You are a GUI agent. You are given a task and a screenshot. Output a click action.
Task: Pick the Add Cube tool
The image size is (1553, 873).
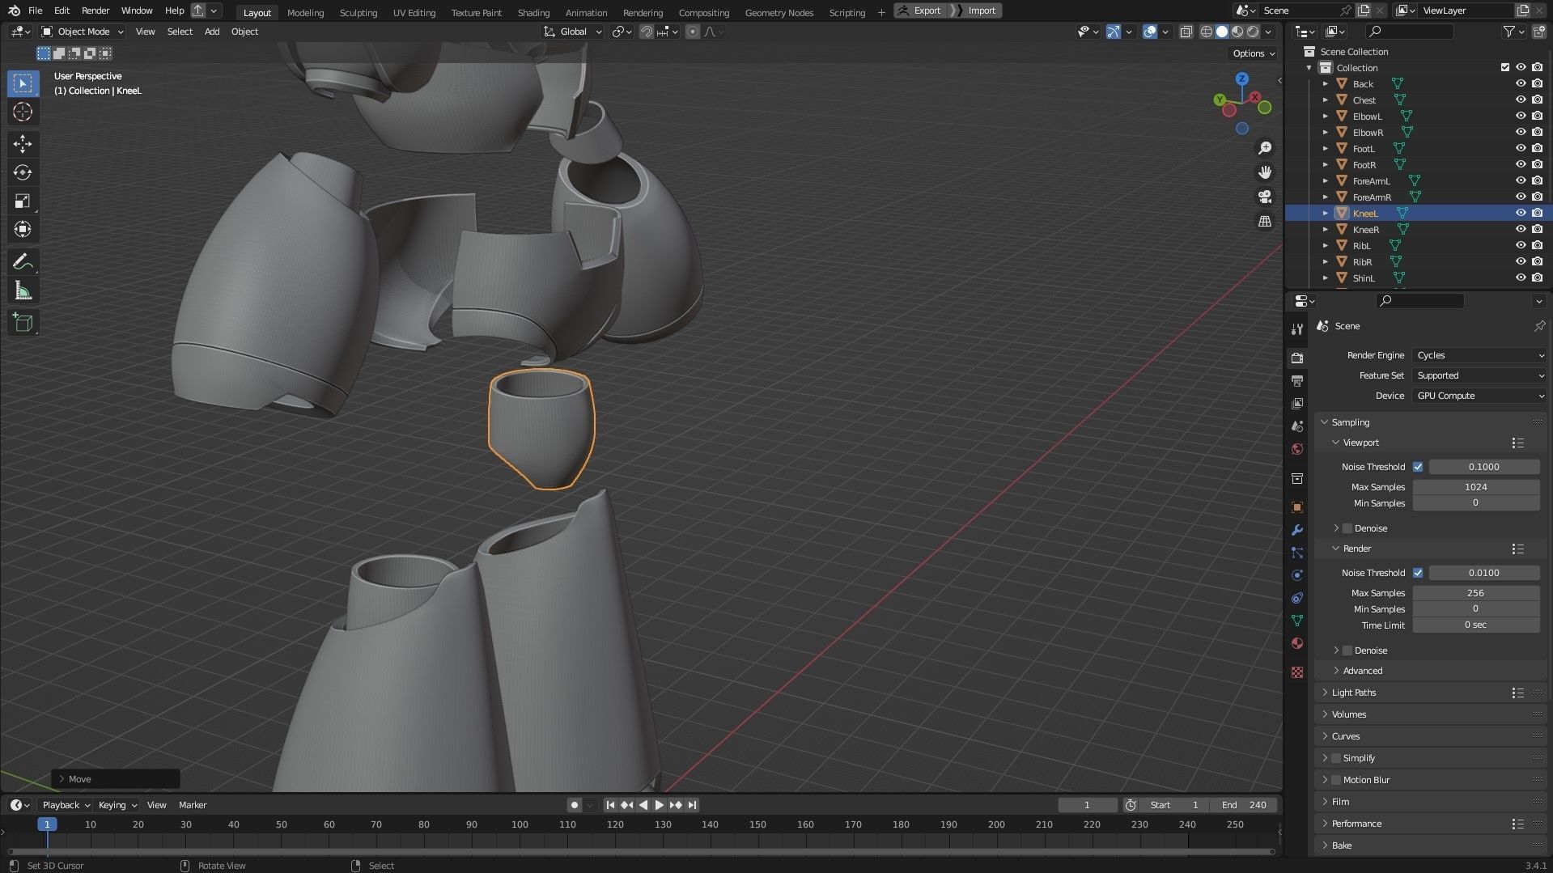[23, 323]
